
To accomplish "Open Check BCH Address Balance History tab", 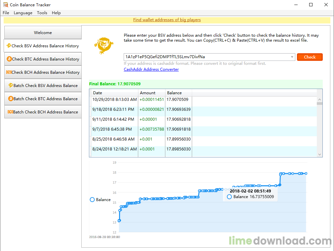I will (43, 72).
